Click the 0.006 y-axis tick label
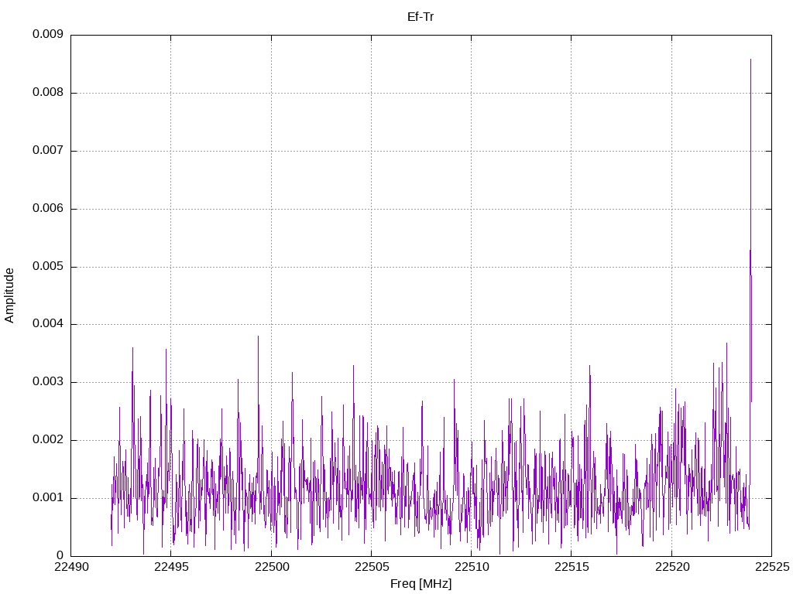 (x=47, y=209)
